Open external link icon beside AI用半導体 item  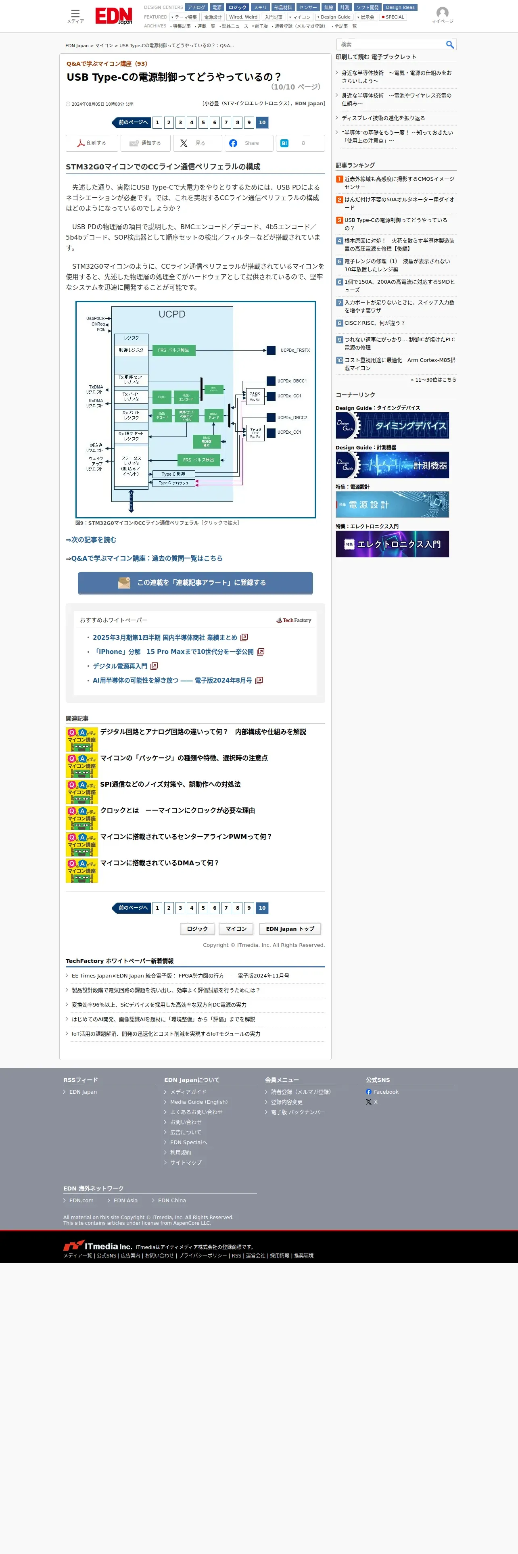pyautogui.click(x=259, y=681)
